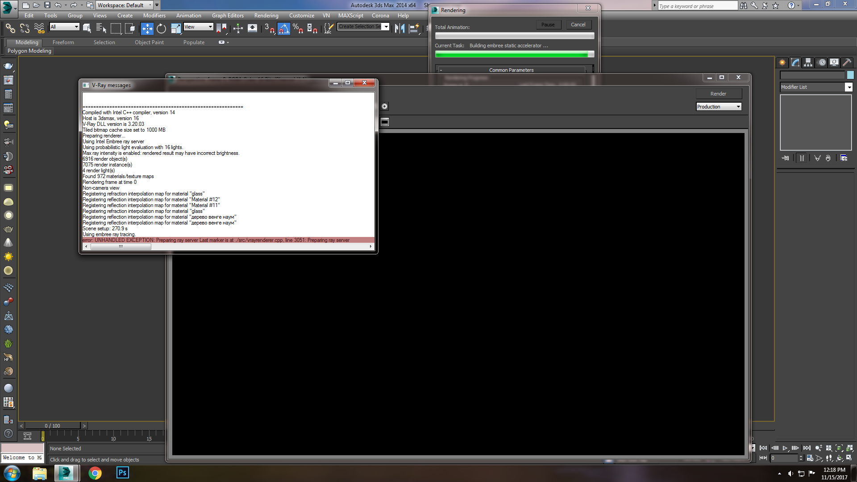
Task: Click the Use Pivot Point Center icon
Action: pyautogui.click(x=222, y=29)
